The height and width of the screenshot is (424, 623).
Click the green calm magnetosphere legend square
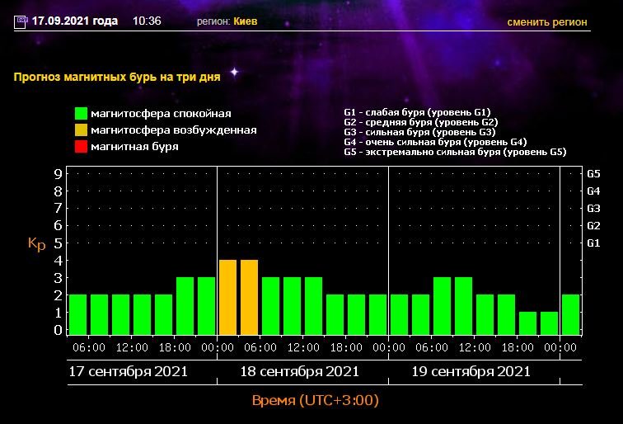pos(81,114)
